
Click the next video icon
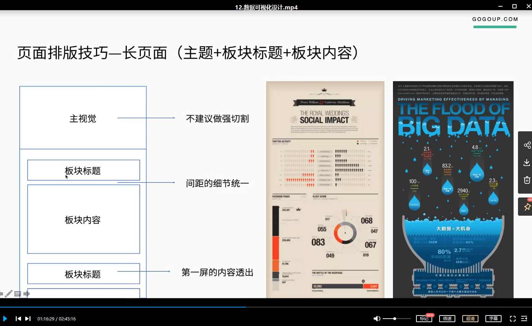tap(28, 319)
